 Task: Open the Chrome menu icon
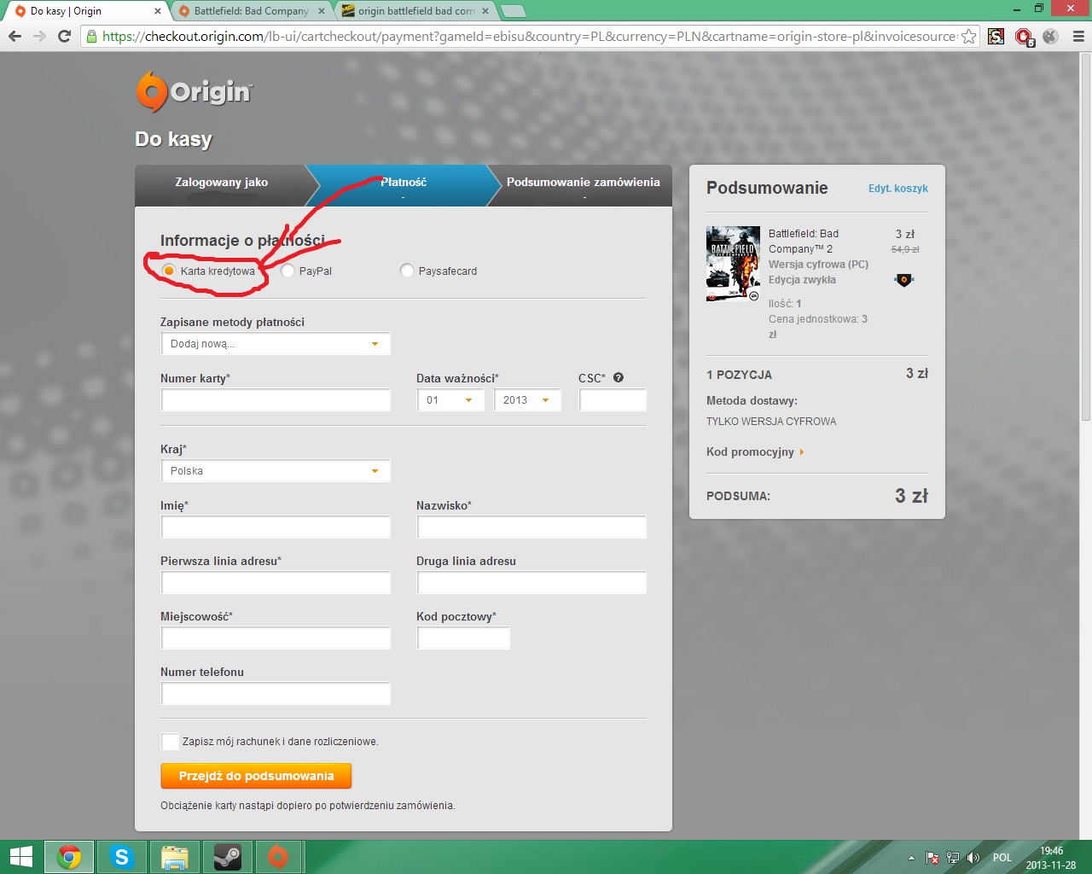(x=1078, y=36)
